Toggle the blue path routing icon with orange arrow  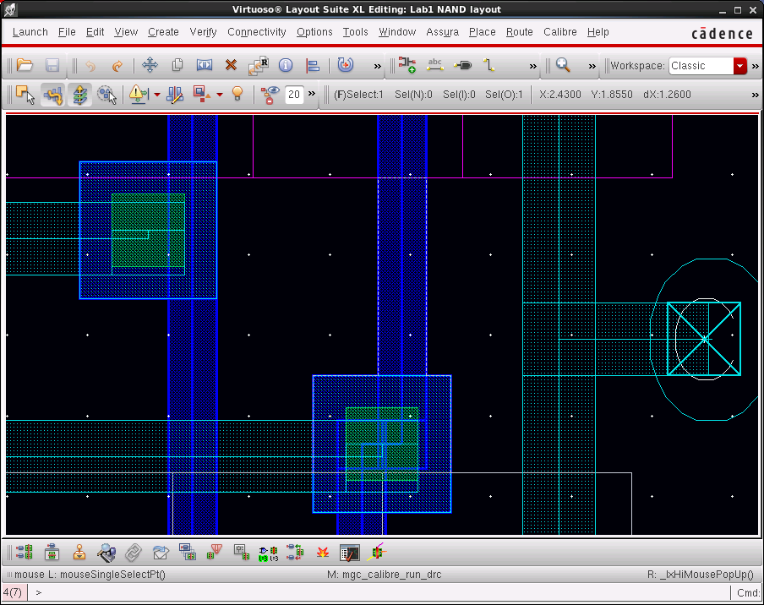(x=52, y=94)
